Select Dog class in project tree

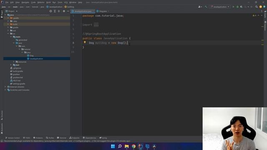point(30,55)
